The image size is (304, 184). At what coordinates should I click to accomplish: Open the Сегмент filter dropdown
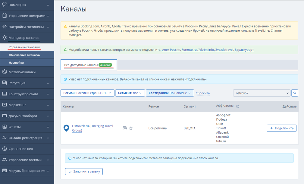(130, 93)
